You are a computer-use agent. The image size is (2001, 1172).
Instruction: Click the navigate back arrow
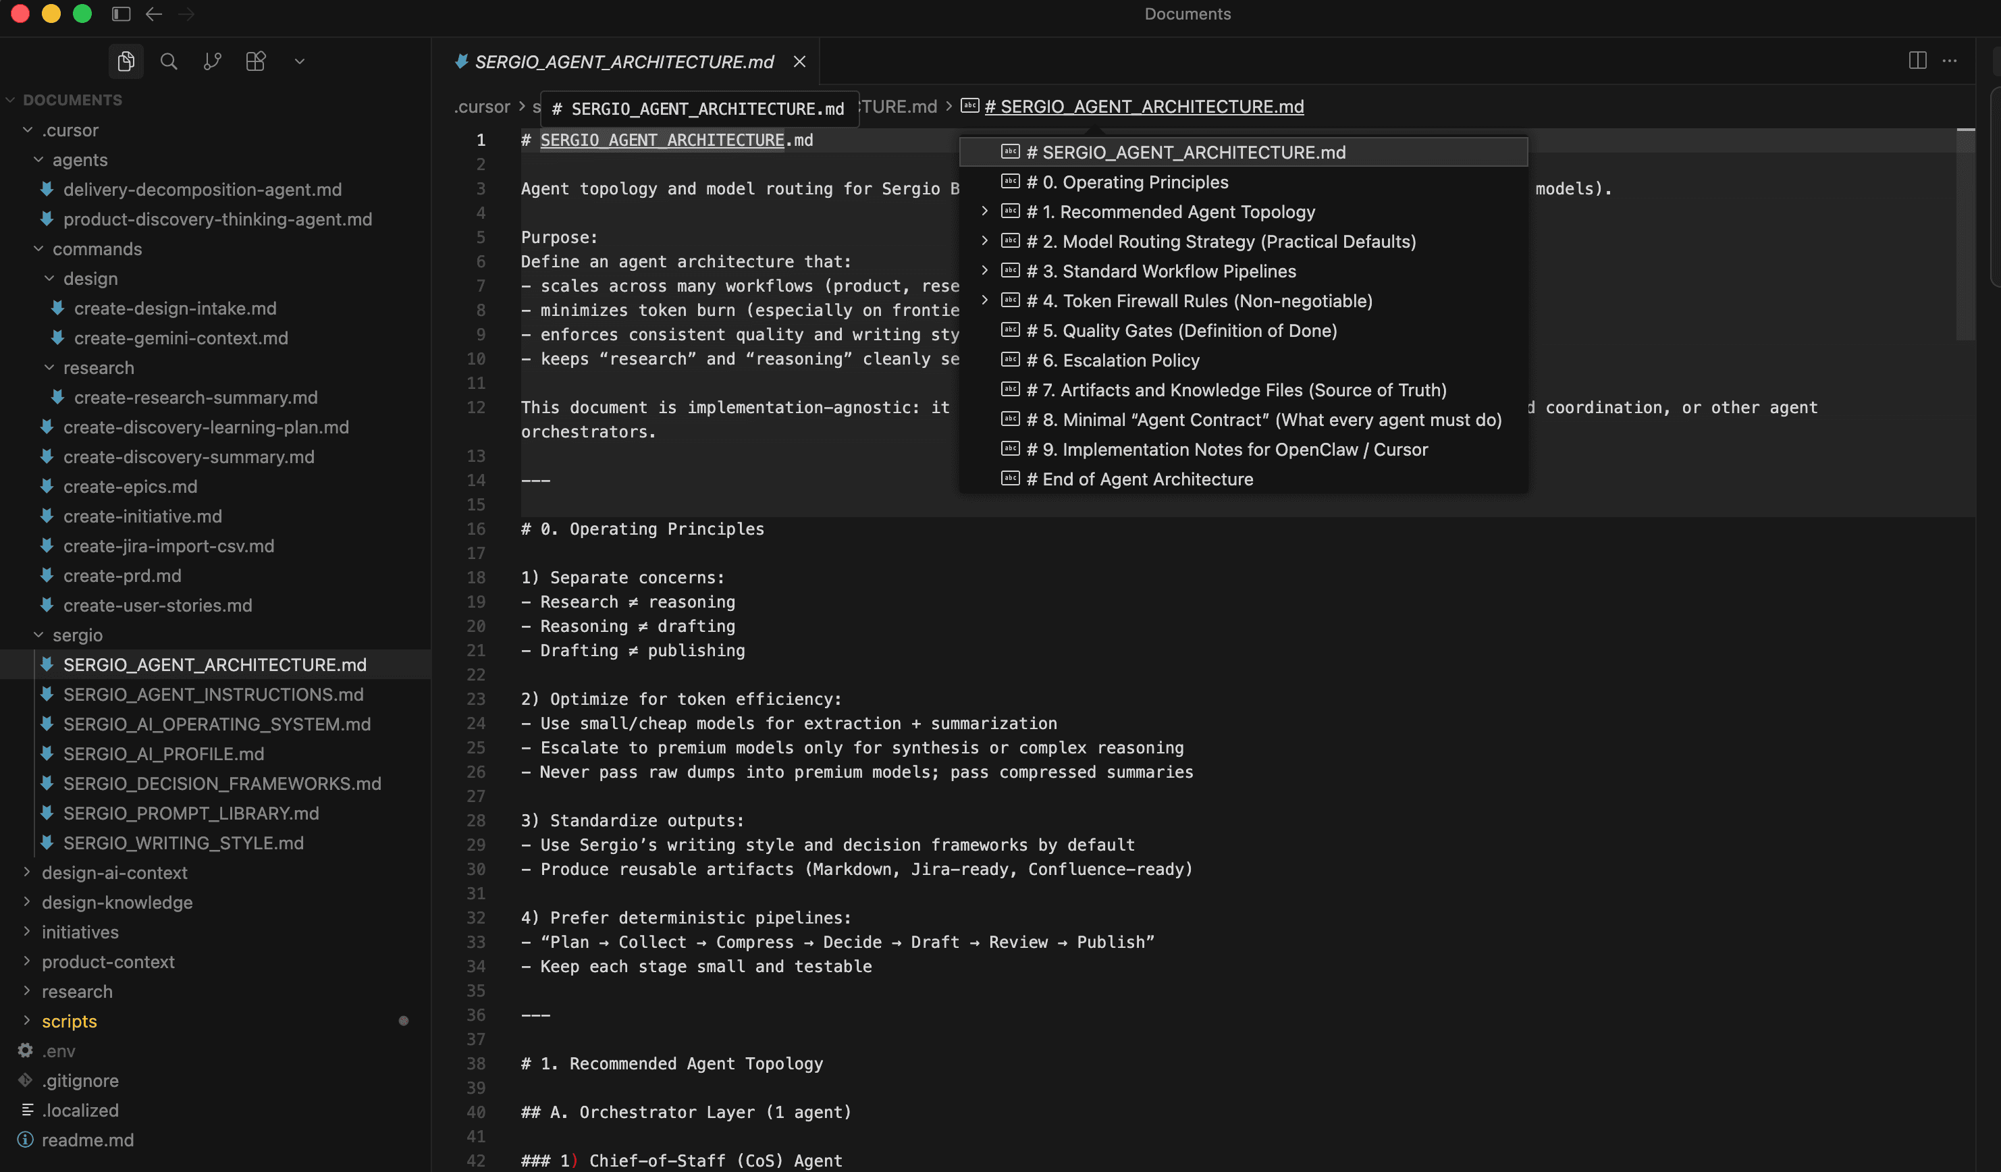(x=154, y=14)
